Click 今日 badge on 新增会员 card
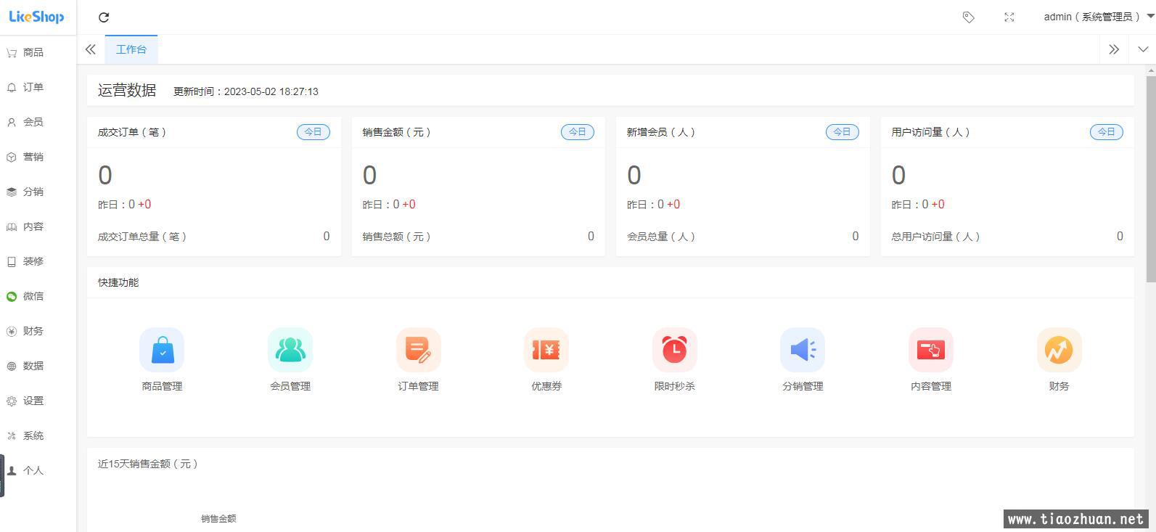 [842, 132]
